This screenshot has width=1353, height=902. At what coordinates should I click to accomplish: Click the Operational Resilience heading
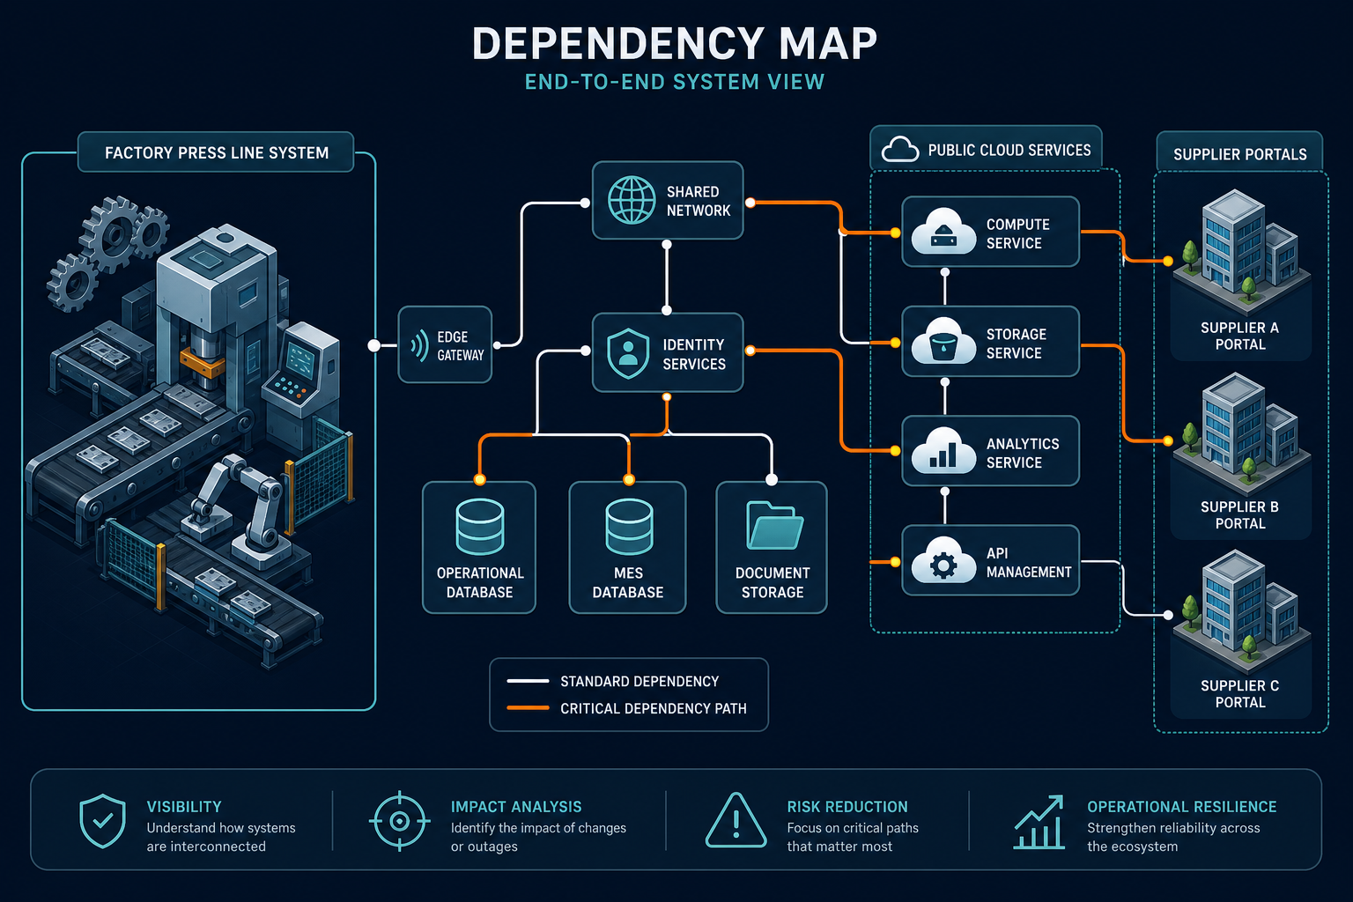(x=1182, y=807)
